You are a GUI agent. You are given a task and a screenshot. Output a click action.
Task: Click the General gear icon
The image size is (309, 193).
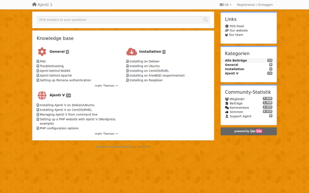pyautogui.click(x=42, y=51)
